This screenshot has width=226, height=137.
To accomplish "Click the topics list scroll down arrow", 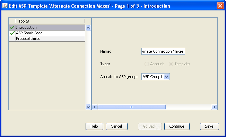I will point(88,107).
